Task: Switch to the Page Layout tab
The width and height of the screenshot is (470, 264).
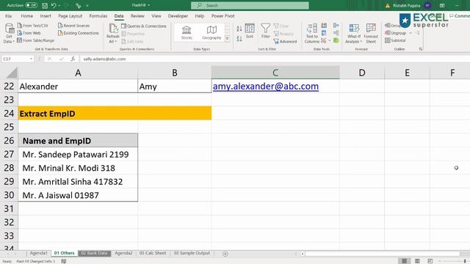Action: (70, 16)
